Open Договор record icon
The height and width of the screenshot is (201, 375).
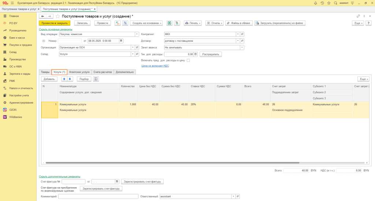click(x=242, y=41)
